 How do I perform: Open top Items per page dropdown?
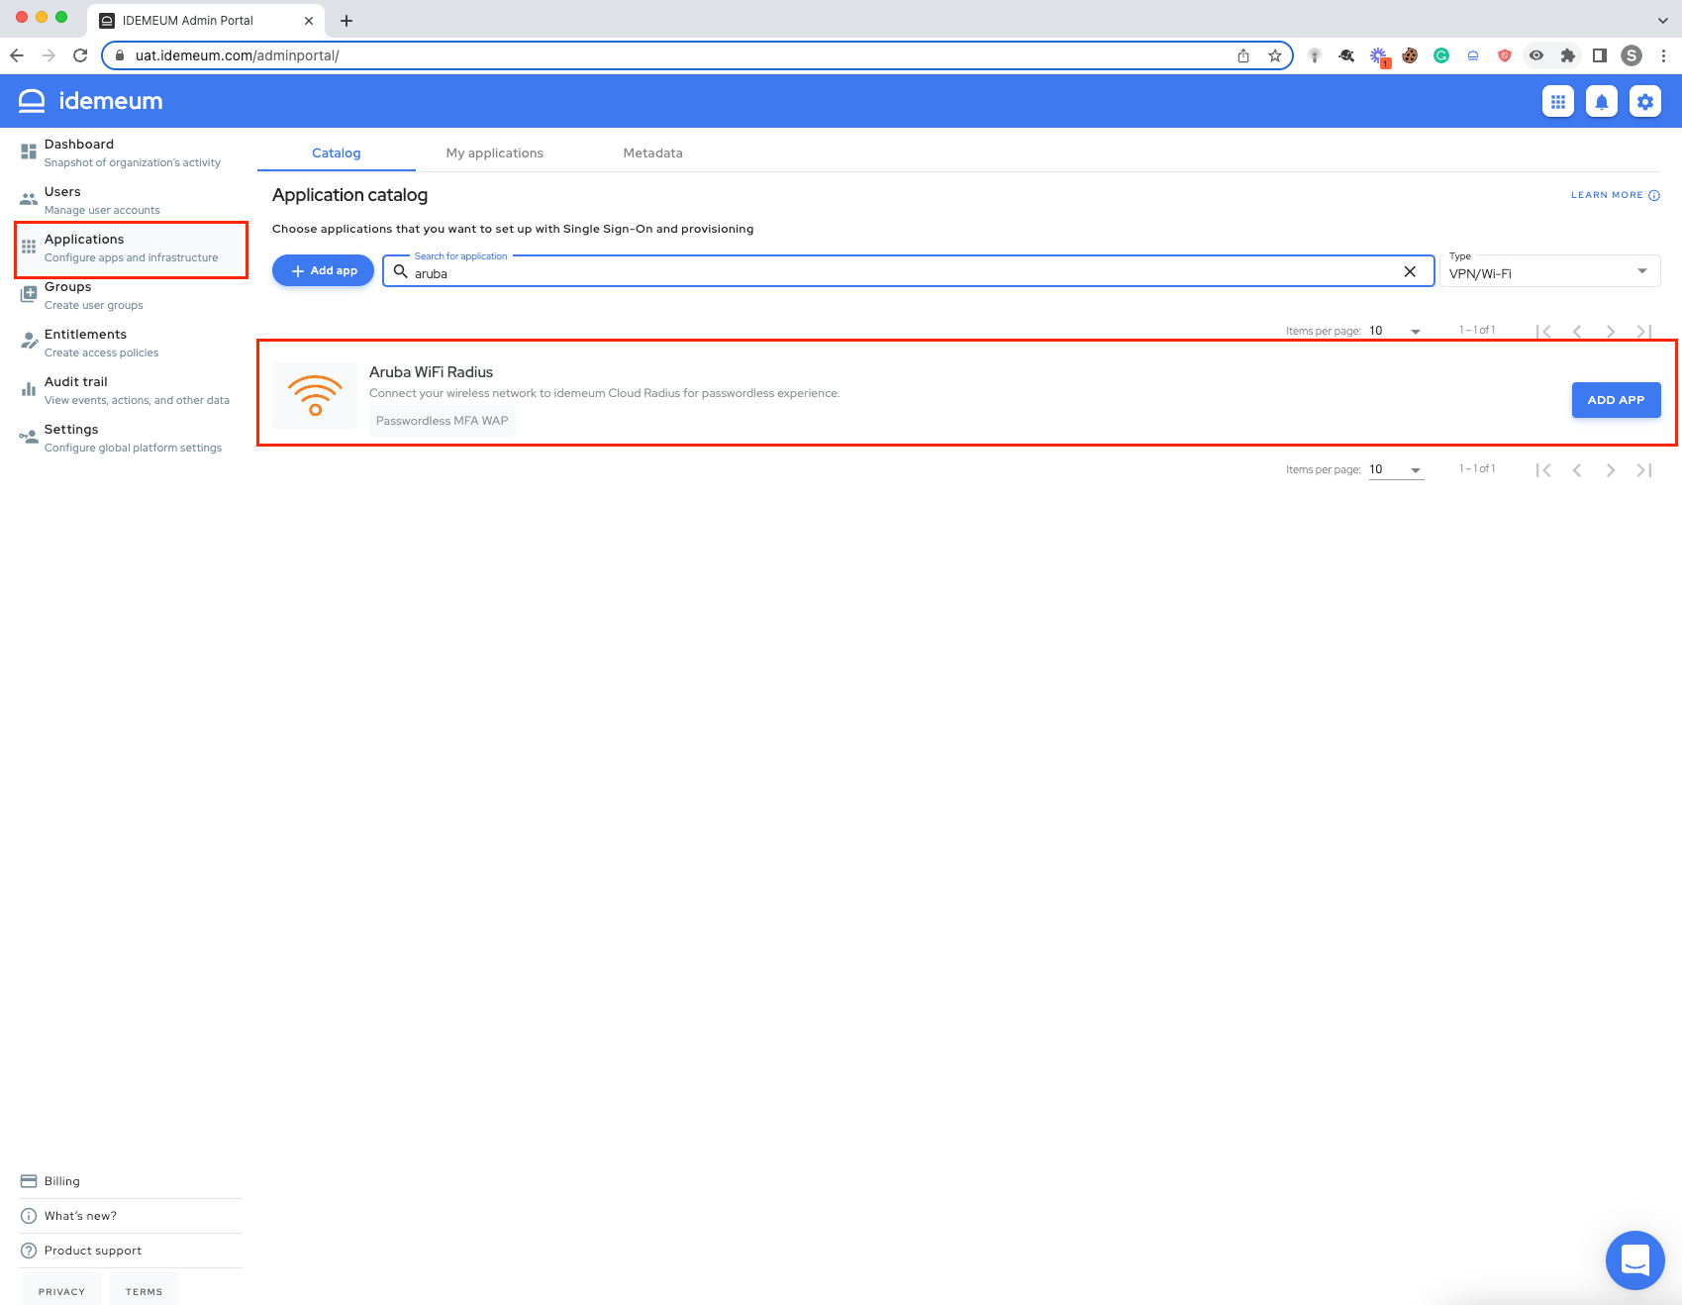pyautogui.click(x=1396, y=331)
